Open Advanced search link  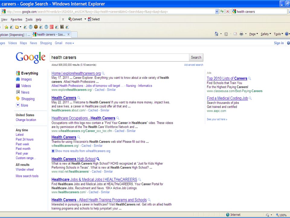click(x=194, y=65)
